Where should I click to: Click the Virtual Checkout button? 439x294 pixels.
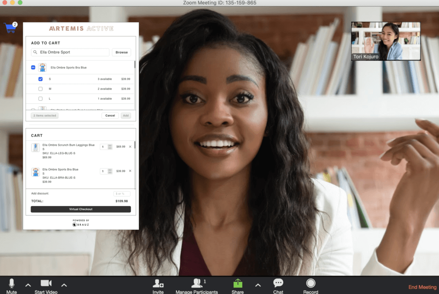click(x=81, y=209)
